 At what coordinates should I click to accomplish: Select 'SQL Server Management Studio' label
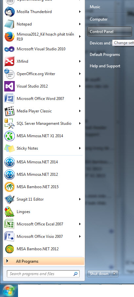(44, 124)
